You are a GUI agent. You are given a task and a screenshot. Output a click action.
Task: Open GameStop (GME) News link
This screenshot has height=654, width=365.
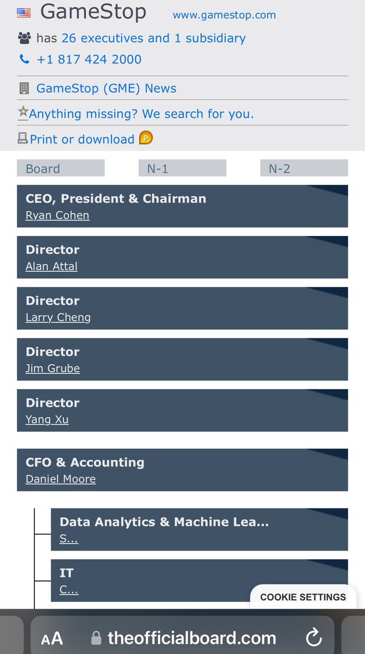[106, 88]
